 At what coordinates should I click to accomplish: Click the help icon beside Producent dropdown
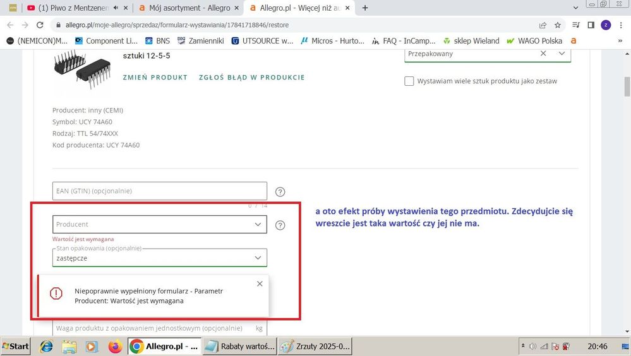(x=280, y=225)
